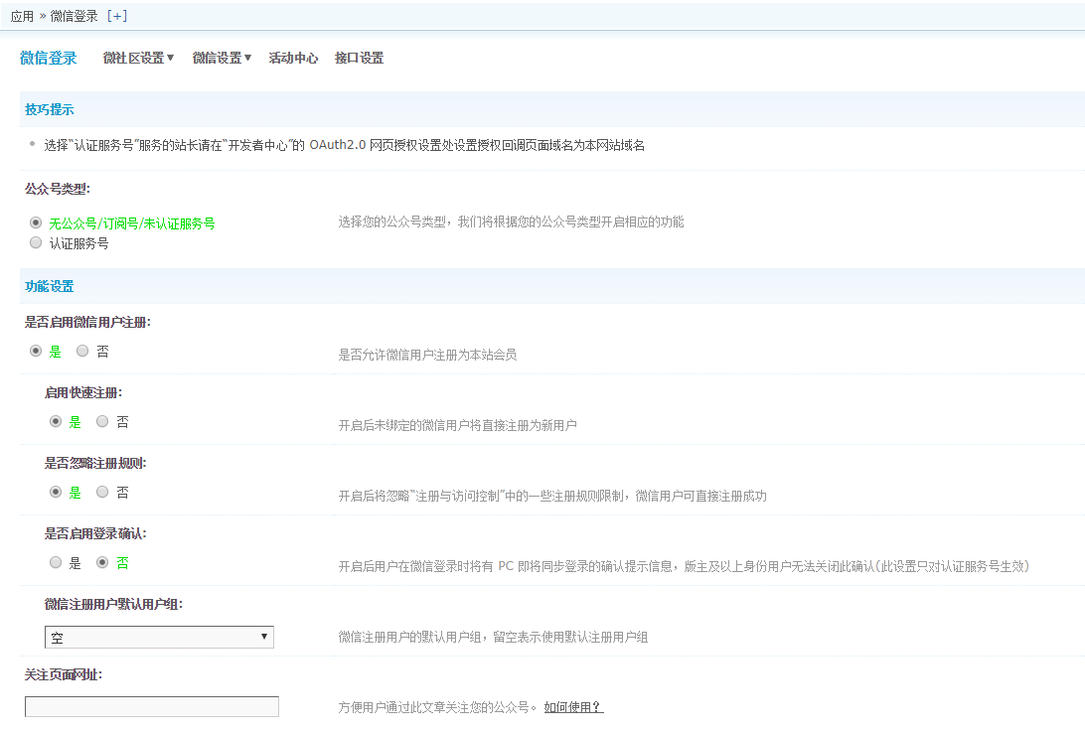Go to the 活动中心 tab

[x=293, y=58]
